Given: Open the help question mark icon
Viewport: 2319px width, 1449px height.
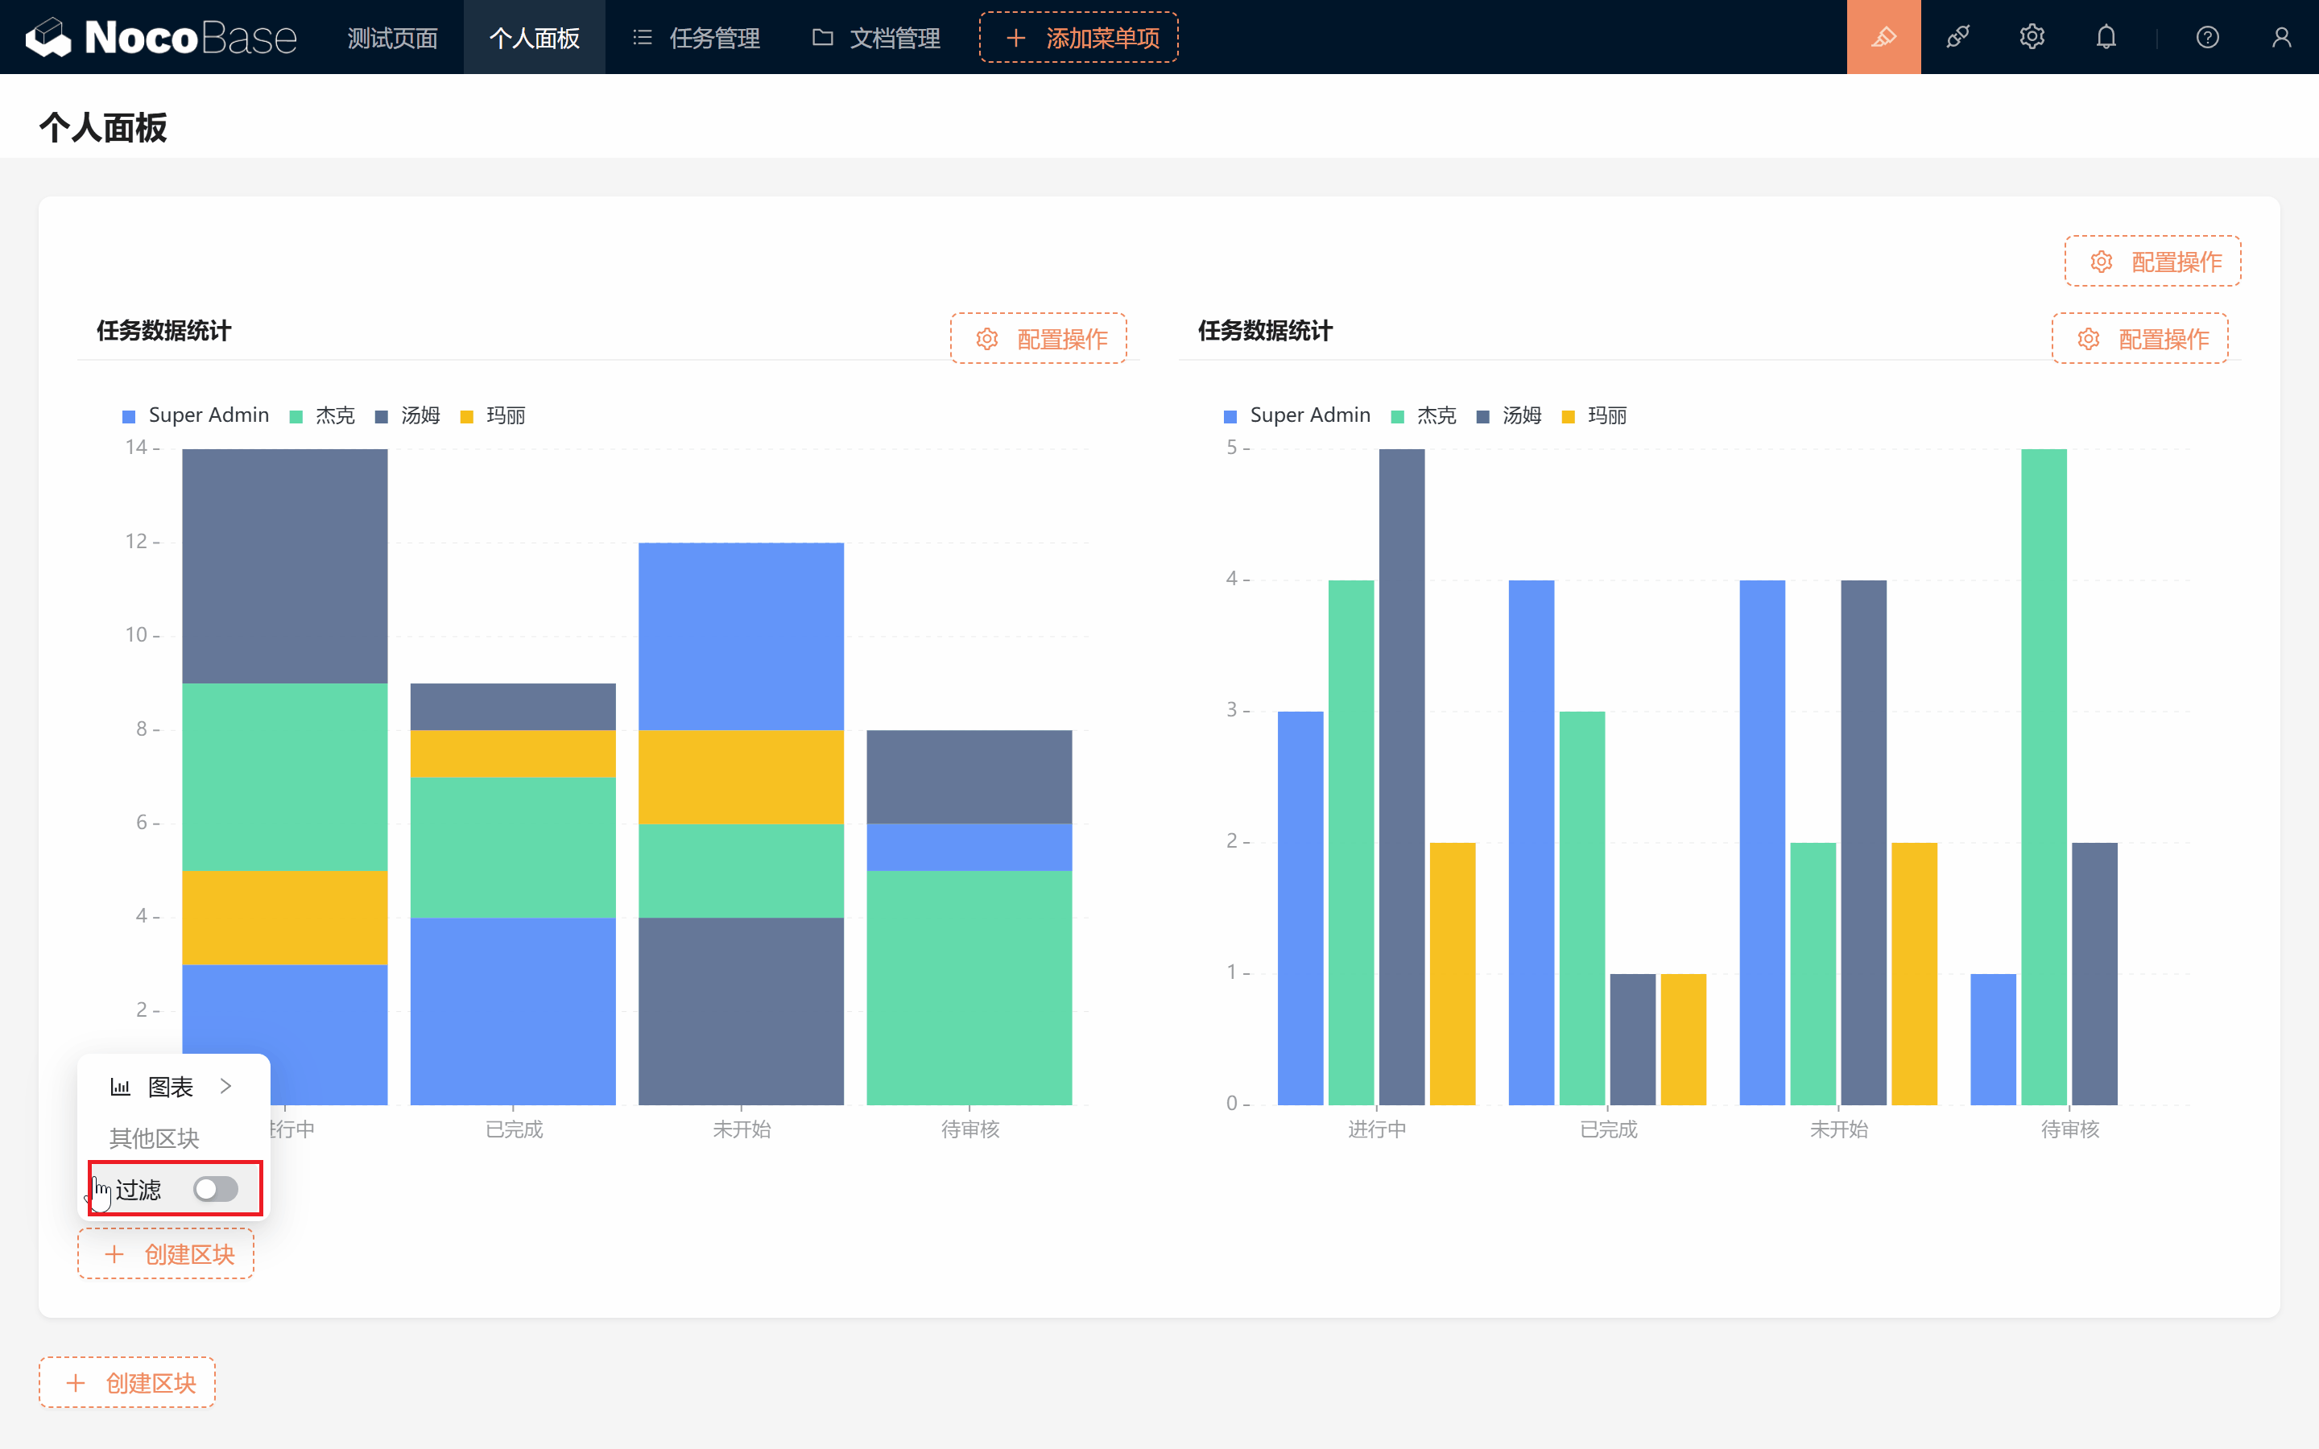Looking at the screenshot, I should coord(2207,37).
